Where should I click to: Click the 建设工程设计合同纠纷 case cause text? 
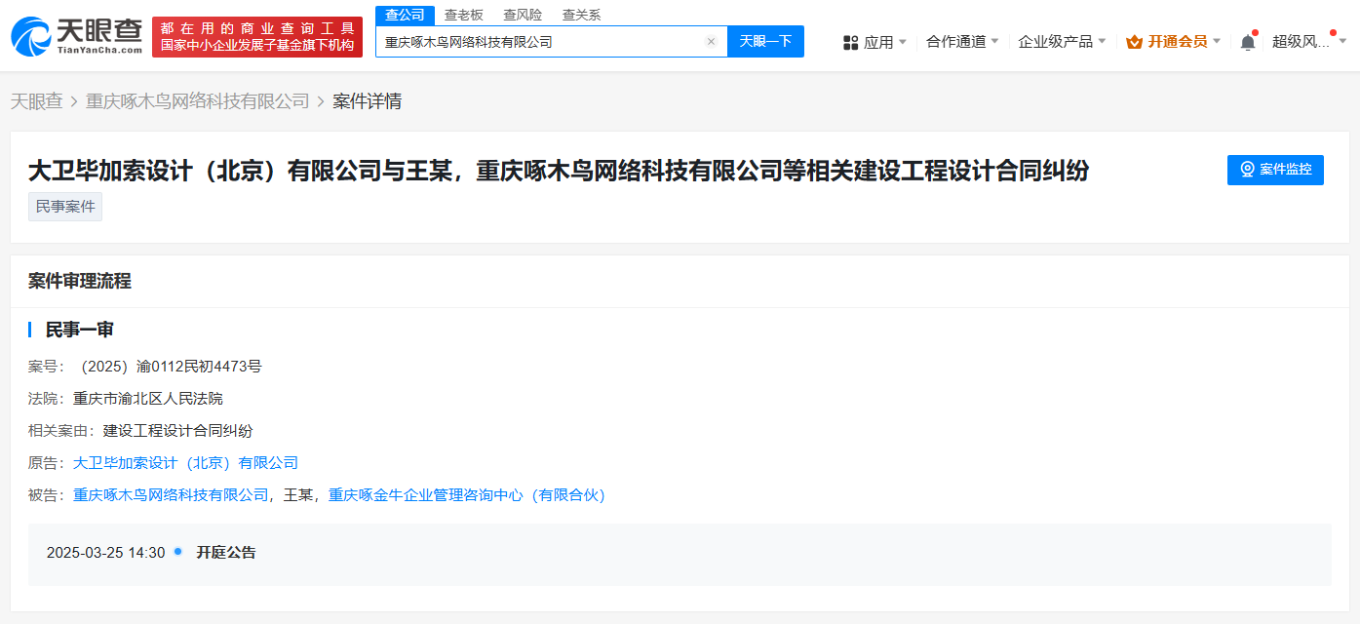click(178, 431)
